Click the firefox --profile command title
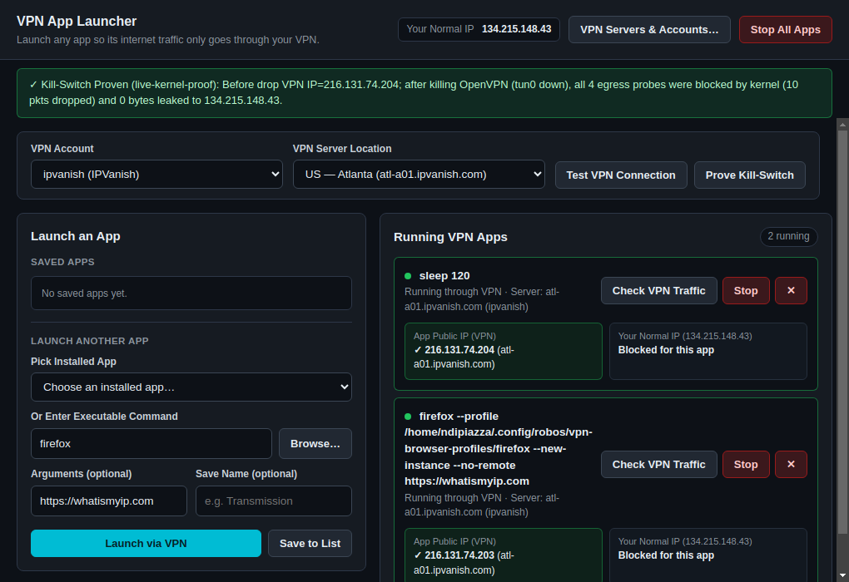The height and width of the screenshot is (582, 849). pos(499,448)
